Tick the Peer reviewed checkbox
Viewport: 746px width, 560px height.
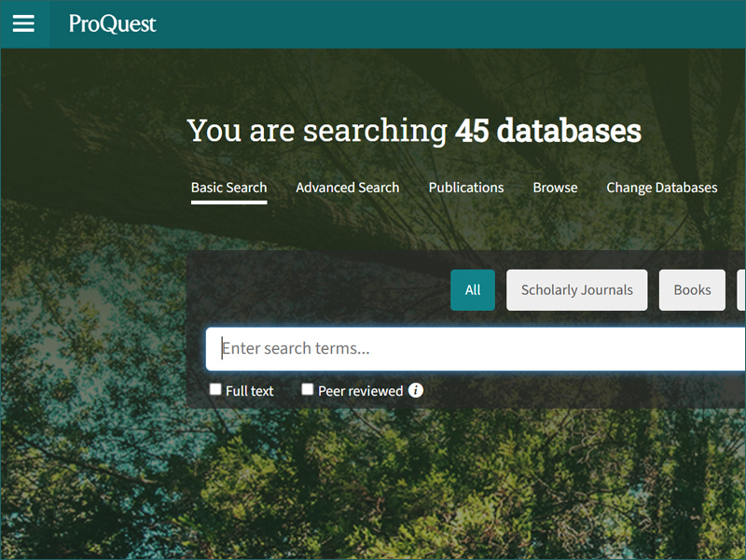tap(308, 389)
